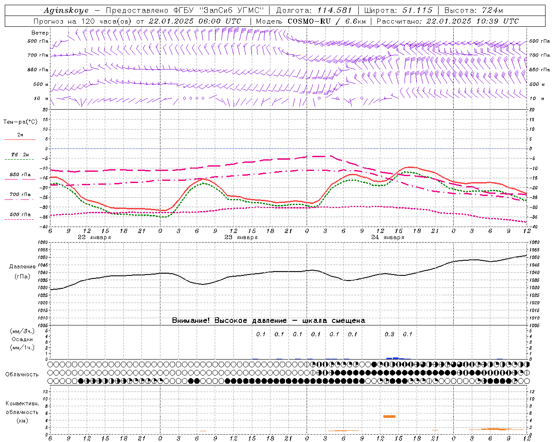Click the forecast start text 22.01.2025 06:00 UTC
This screenshot has height=442, width=552.
194,21
